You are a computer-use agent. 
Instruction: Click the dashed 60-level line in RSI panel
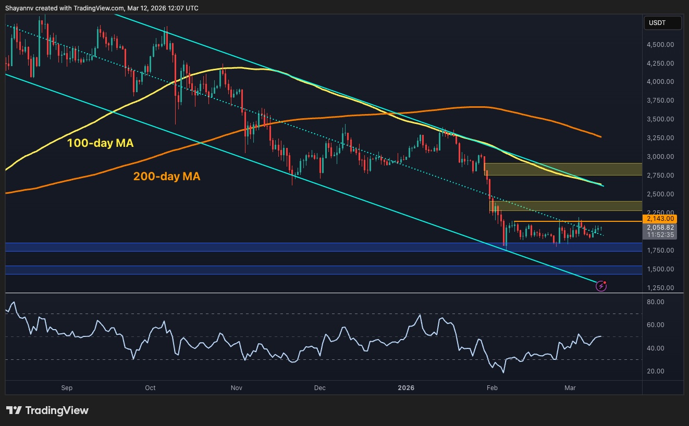[x=313, y=314]
